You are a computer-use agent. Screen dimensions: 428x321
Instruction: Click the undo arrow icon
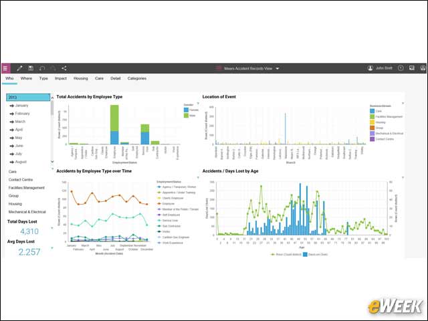(x=41, y=68)
